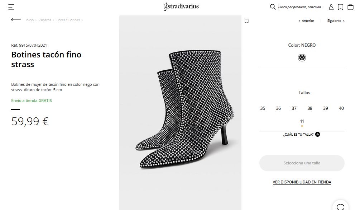
Task: Select size 35
Action: click(263, 108)
